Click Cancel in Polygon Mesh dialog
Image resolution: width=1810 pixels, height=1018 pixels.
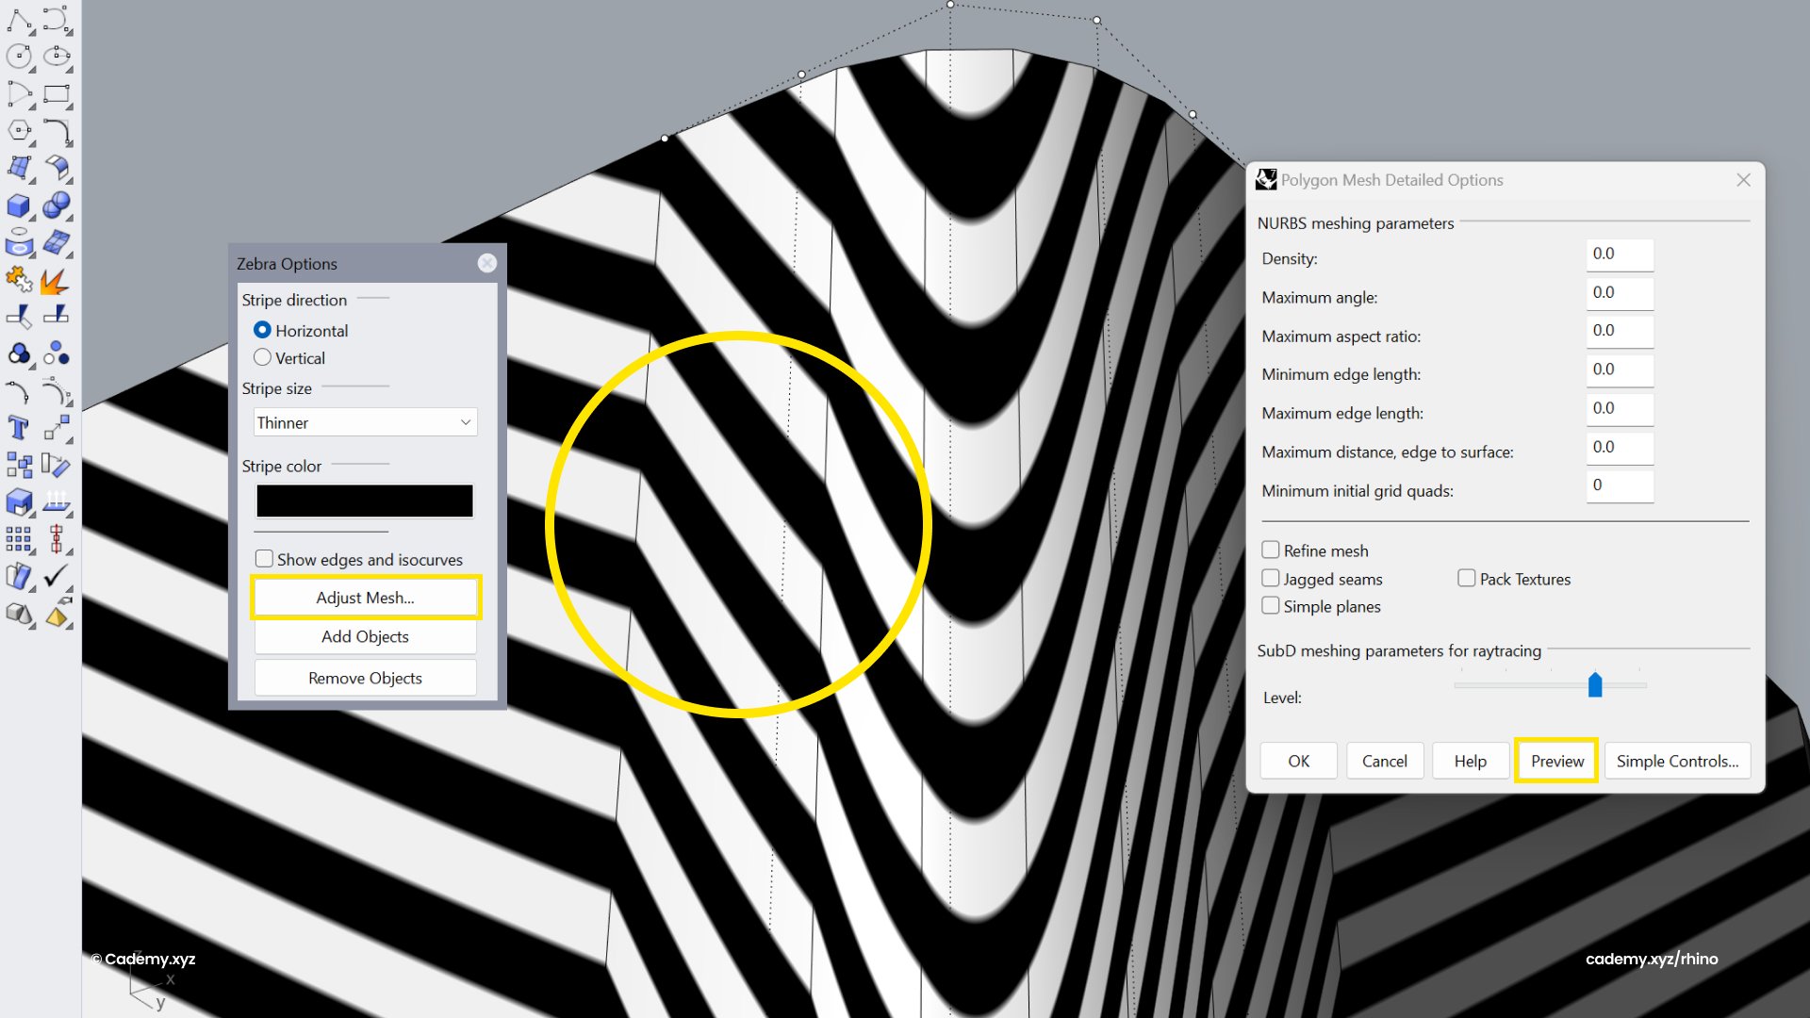click(1385, 761)
